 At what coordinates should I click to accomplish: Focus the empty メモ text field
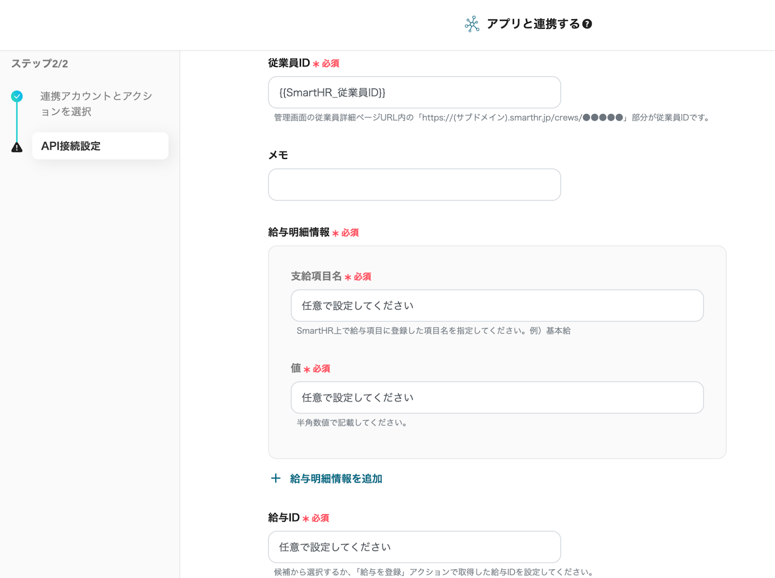coord(414,185)
